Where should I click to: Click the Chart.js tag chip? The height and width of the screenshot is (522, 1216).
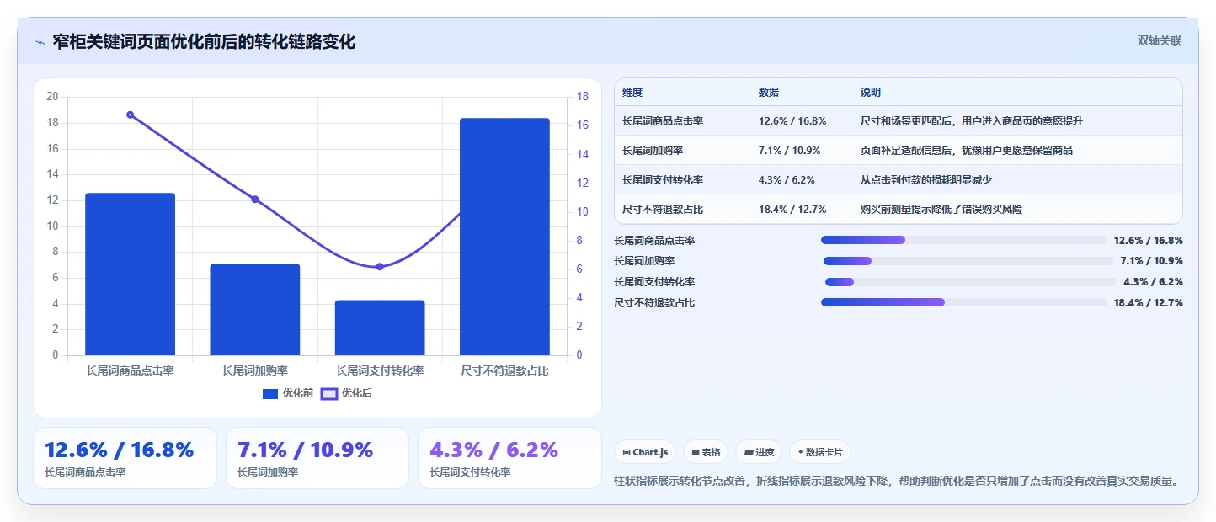pyautogui.click(x=645, y=452)
